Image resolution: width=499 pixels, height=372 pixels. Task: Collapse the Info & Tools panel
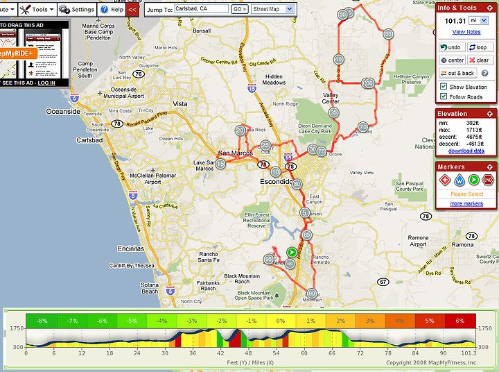click(x=490, y=8)
